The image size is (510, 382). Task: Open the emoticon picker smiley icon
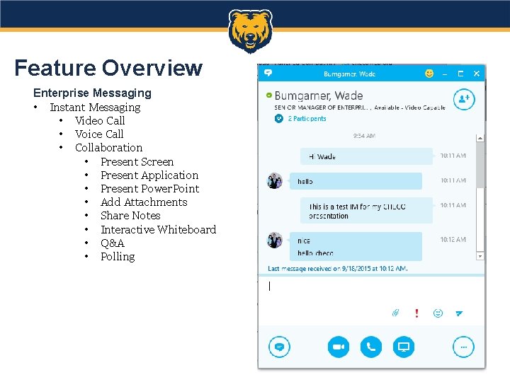click(438, 313)
